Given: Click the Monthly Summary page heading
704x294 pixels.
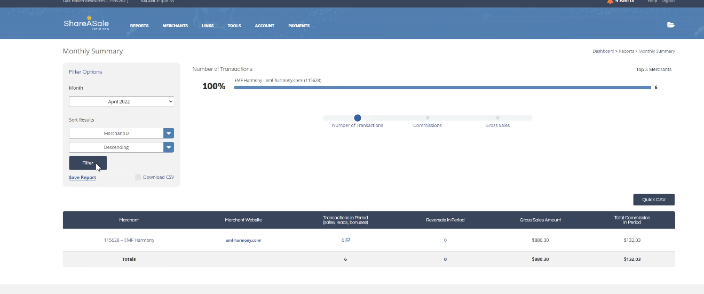Looking at the screenshot, I should 93,51.
